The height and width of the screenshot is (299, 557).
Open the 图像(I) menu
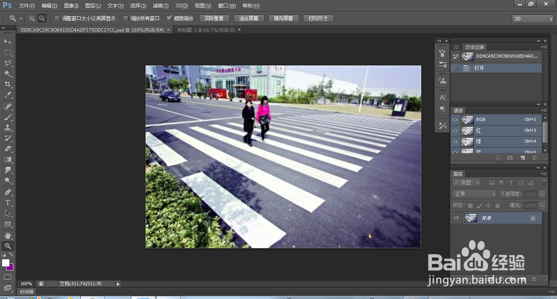(71, 6)
